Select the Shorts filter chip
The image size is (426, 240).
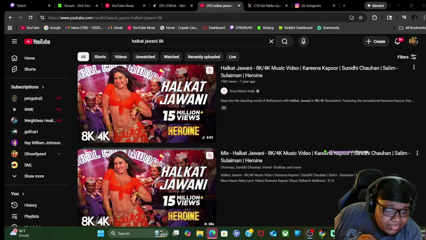pos(100,57)
